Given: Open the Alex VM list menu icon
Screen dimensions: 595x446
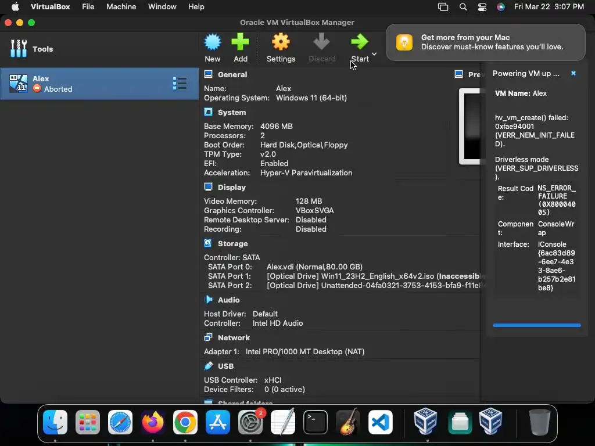Looking at the screenshot, I should pos(180,84).
